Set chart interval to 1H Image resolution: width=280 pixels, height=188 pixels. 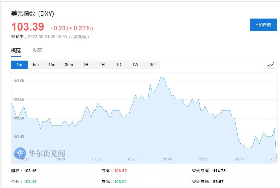pyautogui.click(x=86, y=65)
